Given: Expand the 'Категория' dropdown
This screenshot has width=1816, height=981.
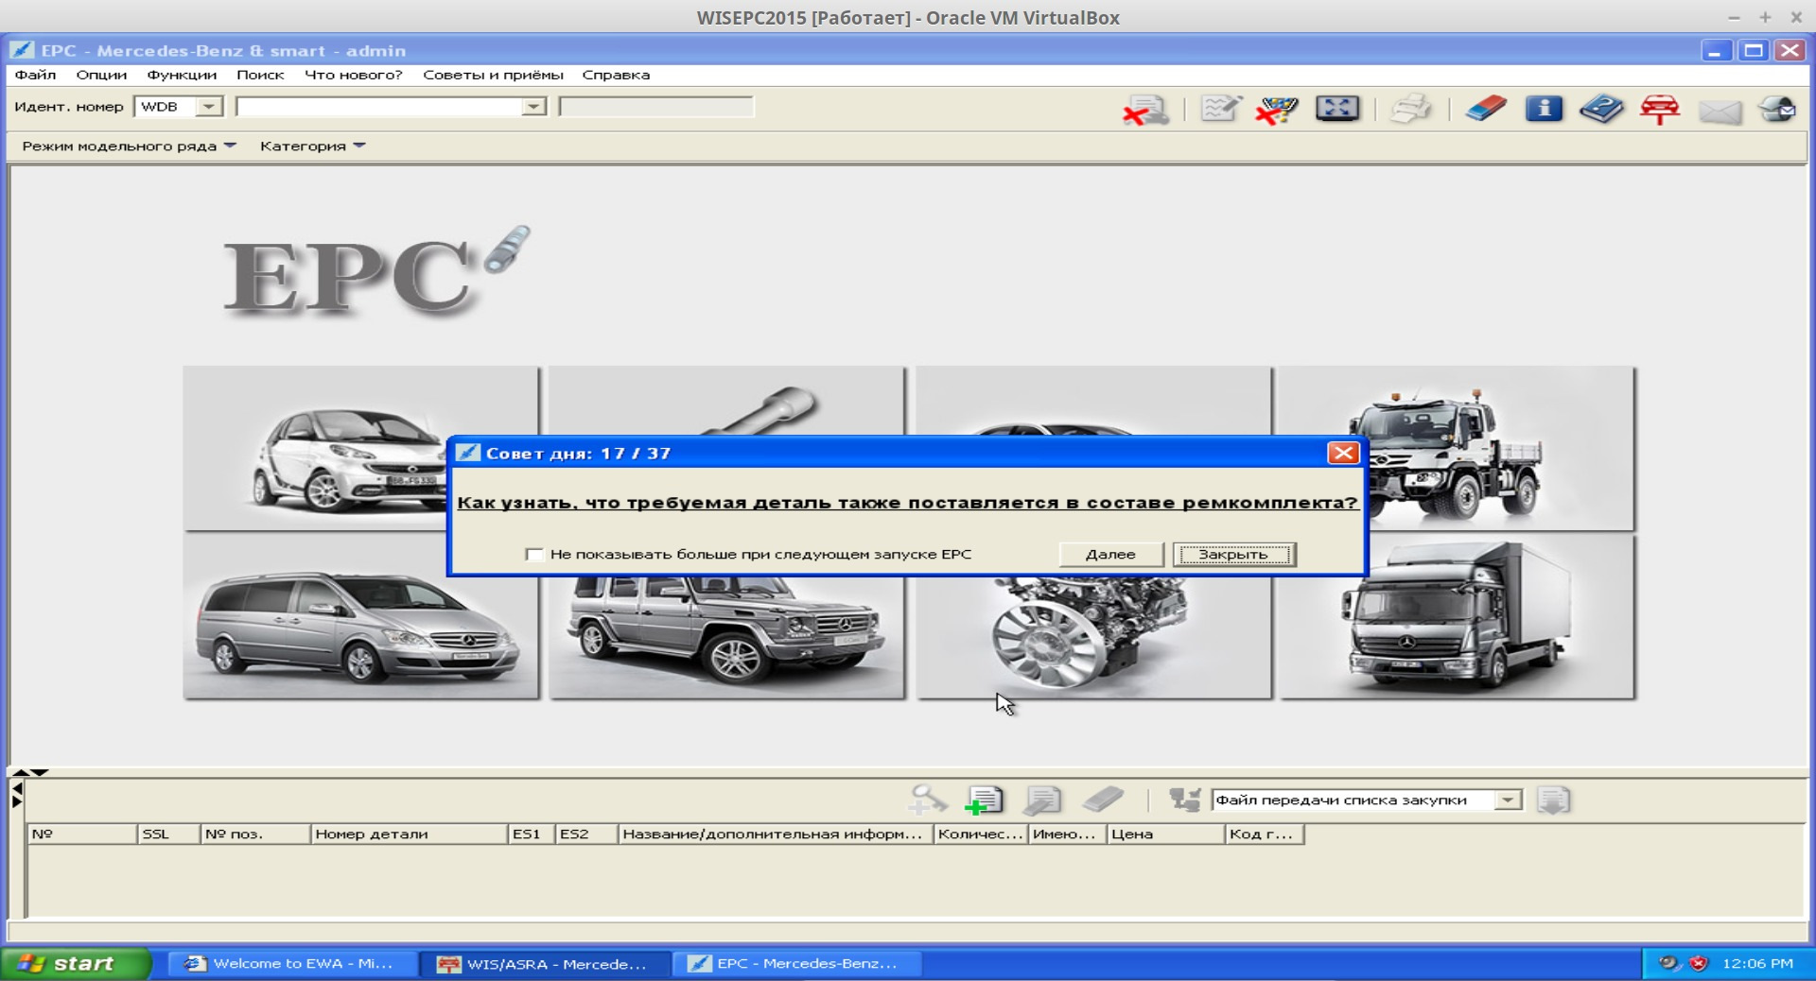Looking at the screenshot, I should [x=312, y=146].
